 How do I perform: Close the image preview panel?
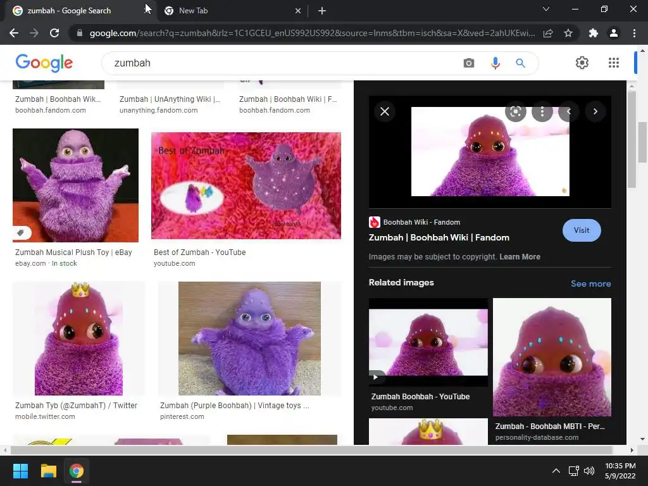(x=385, y=111)
